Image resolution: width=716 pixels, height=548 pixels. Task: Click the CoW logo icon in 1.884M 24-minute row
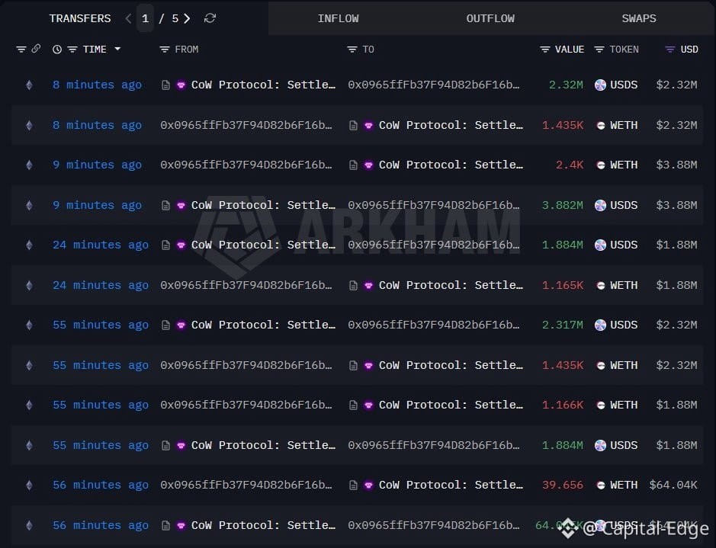(181, 245)
